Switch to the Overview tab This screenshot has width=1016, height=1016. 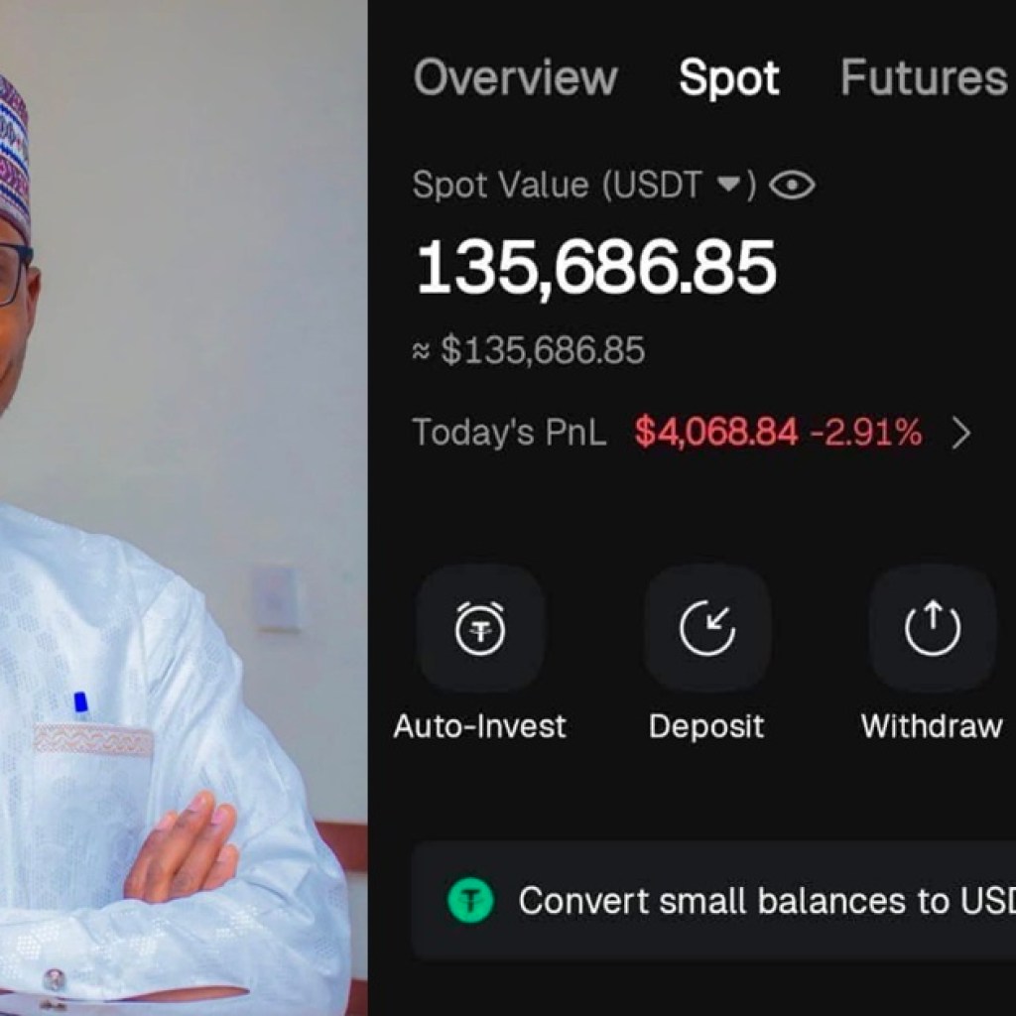click(x=515, y=78)
